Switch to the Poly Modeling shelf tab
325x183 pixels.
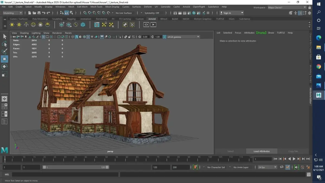tap(40, 19)
